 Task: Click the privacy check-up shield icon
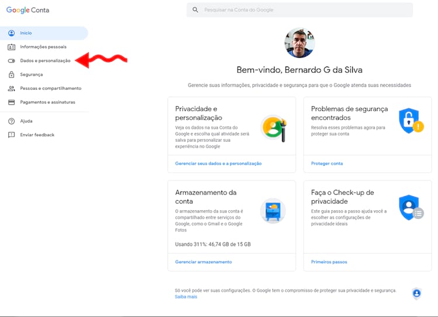(x=409, y=207)
